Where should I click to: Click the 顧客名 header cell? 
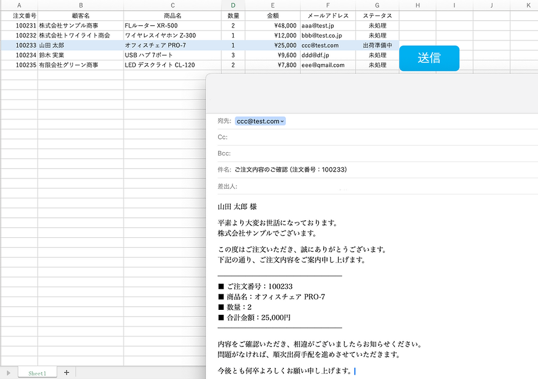pos(81,16)
